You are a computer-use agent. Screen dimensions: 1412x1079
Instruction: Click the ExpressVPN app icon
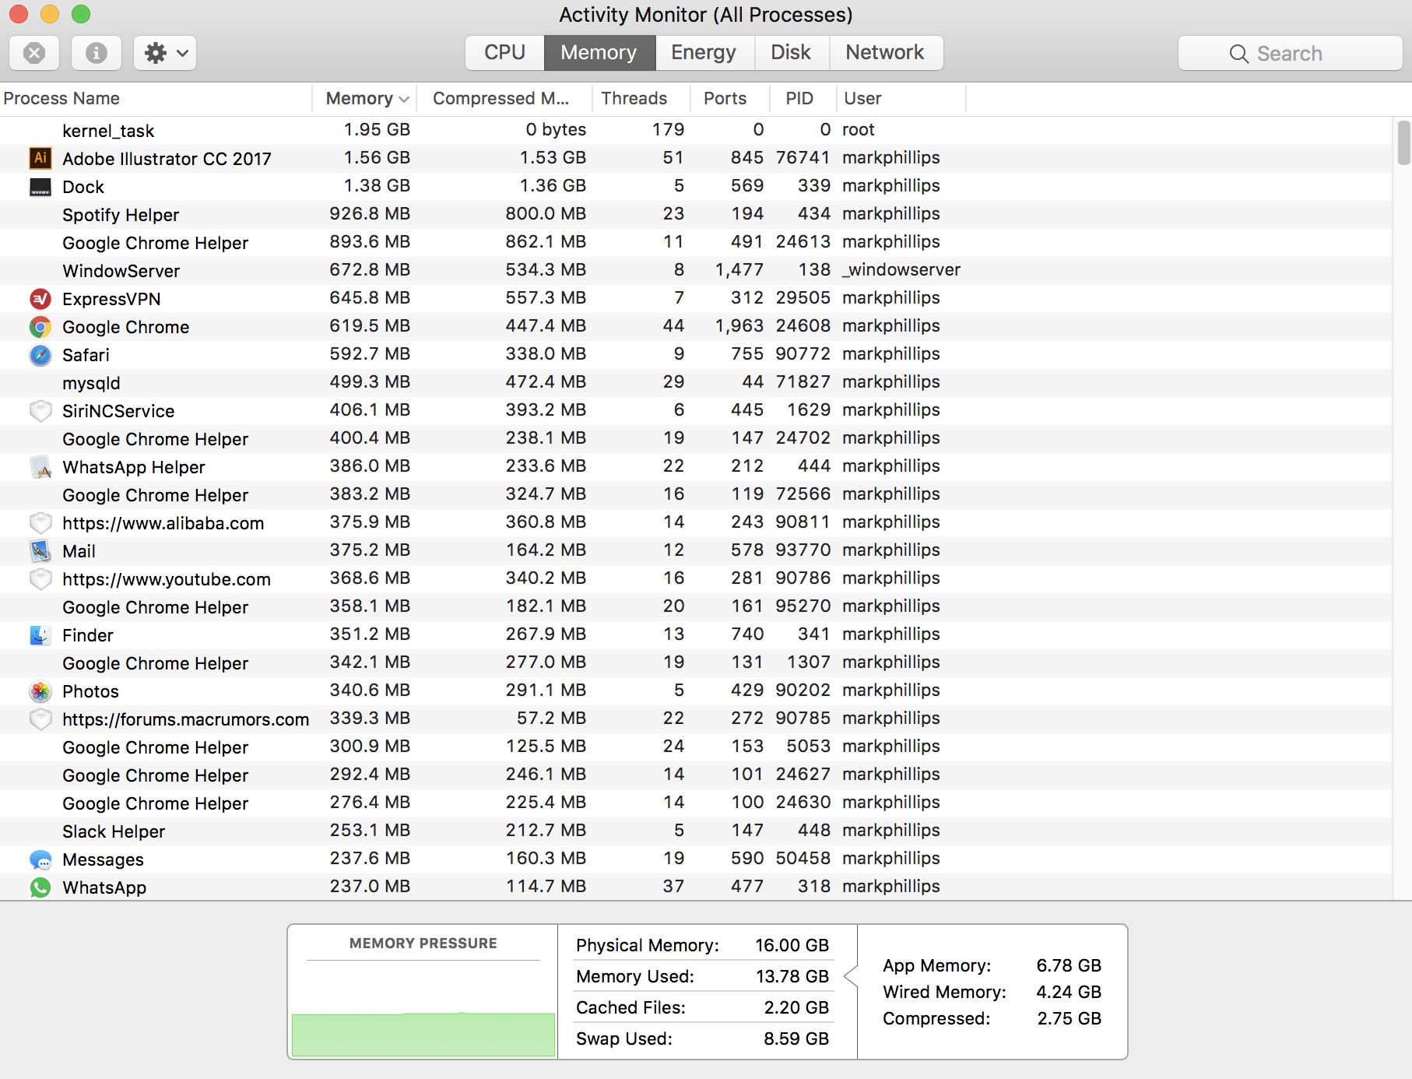(40, 299)
